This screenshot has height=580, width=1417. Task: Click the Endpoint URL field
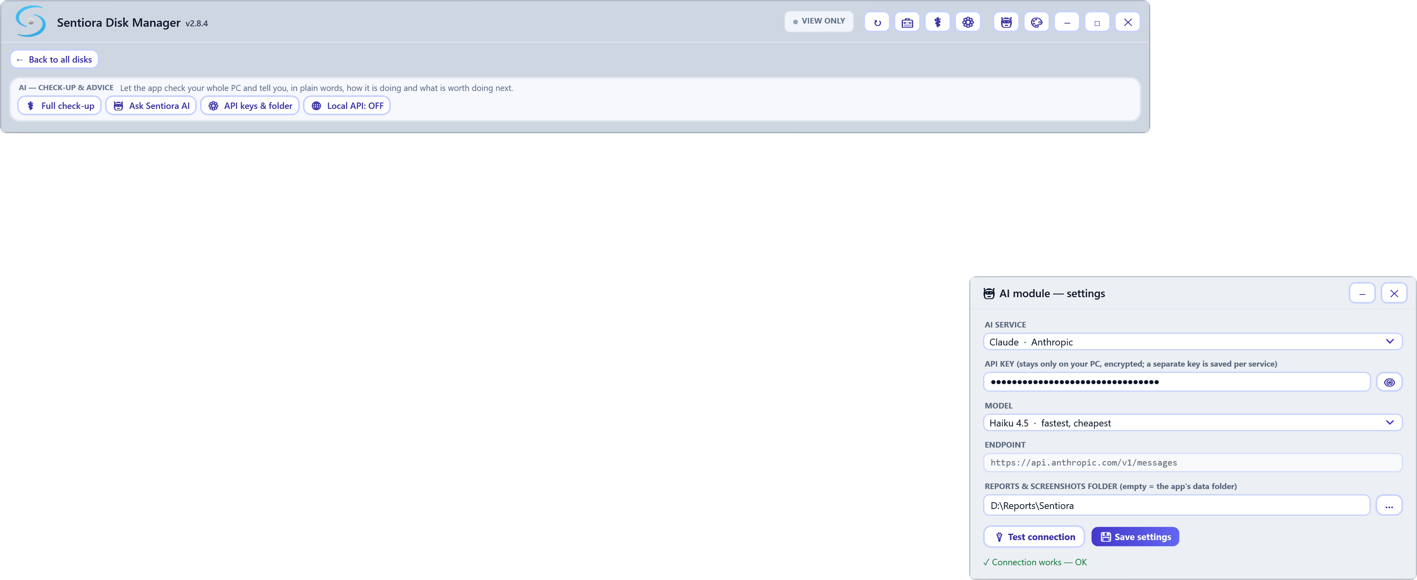click(1193, 462)
